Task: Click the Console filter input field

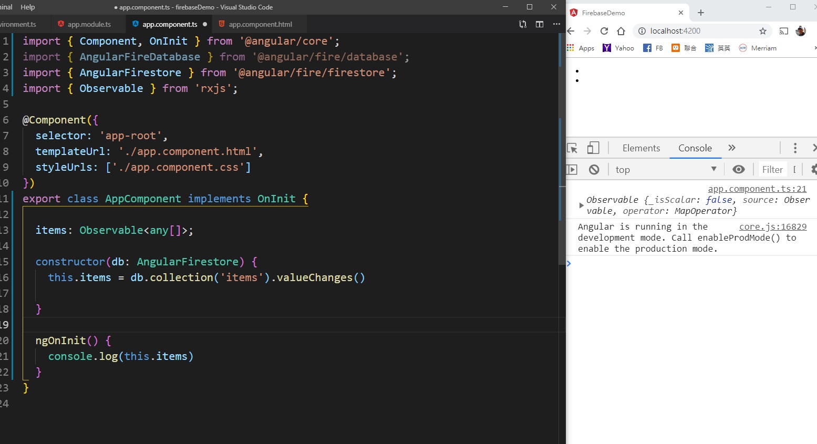Action: (x=772, y=169)
